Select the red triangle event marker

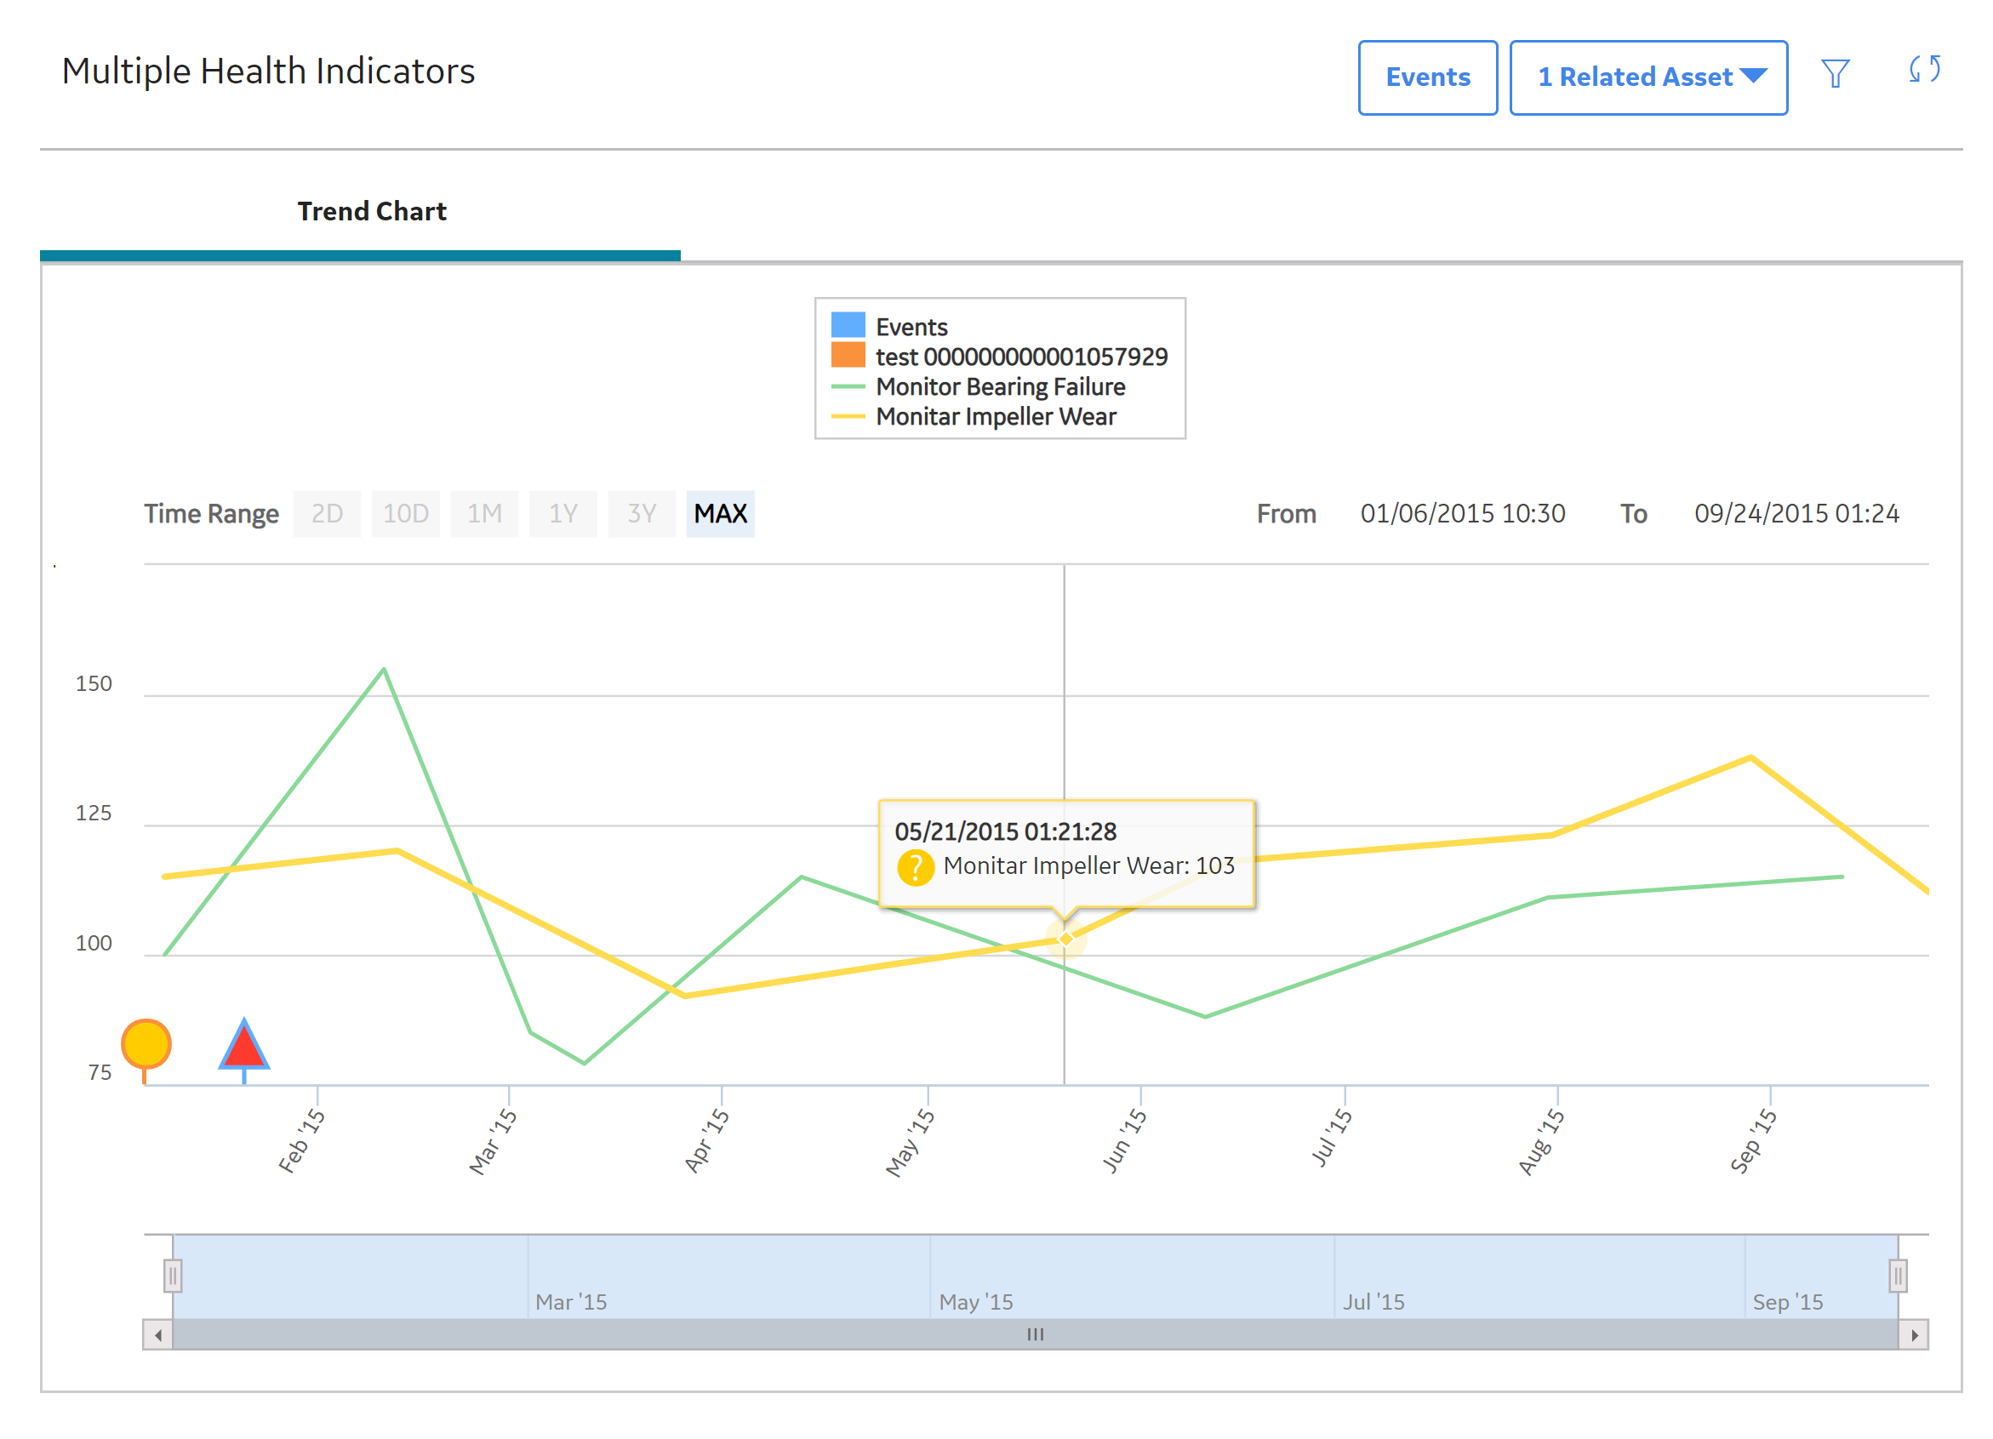[x=243, y=1044]
